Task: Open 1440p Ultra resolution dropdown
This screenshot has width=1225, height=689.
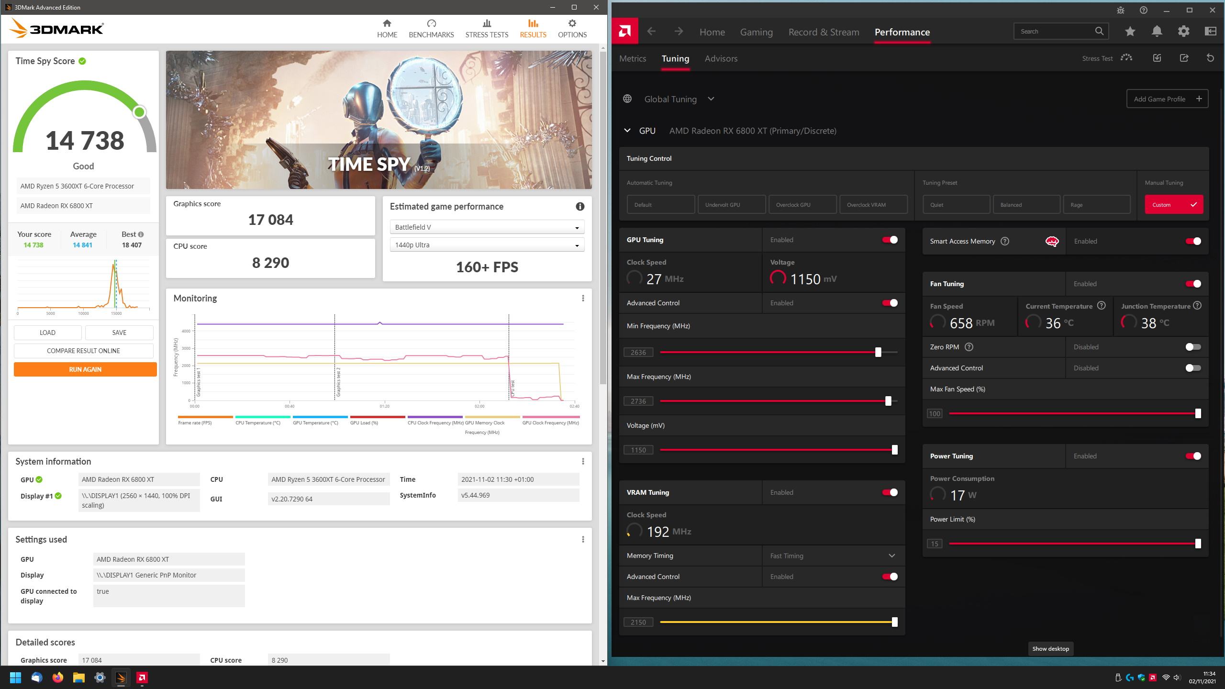Action: point(487,245)
